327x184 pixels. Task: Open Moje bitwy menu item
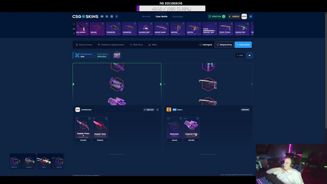point(136,45)
